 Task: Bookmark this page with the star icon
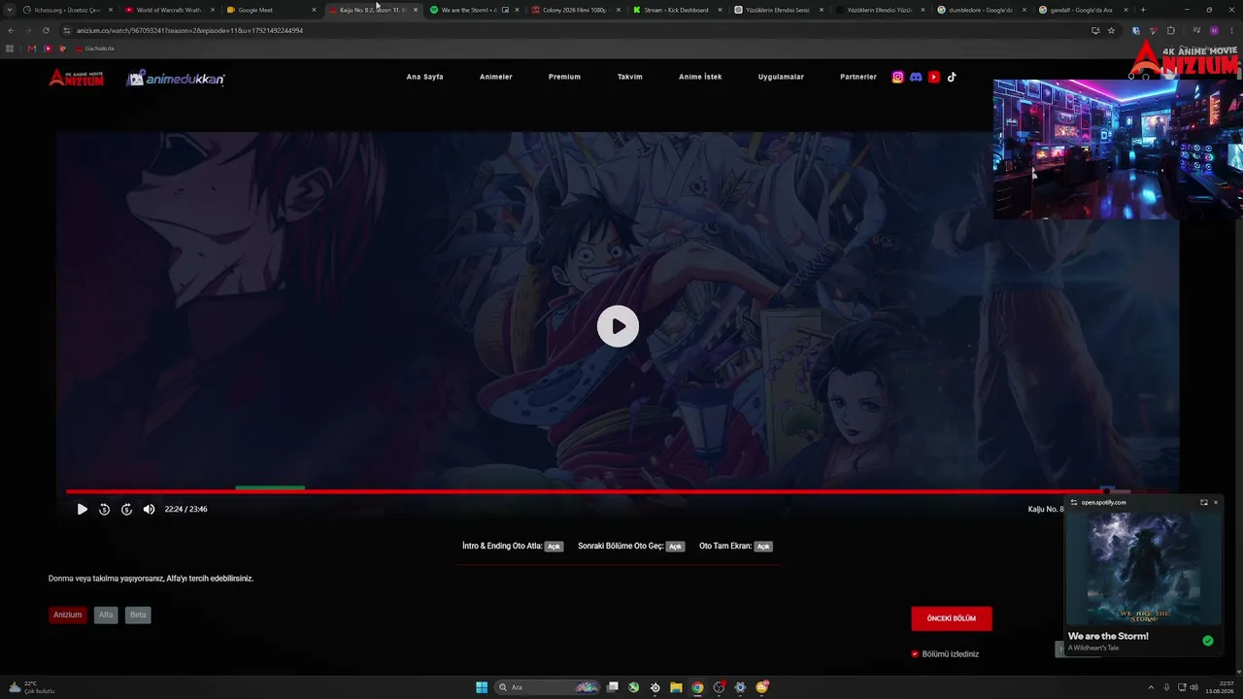click(1112, 30)
